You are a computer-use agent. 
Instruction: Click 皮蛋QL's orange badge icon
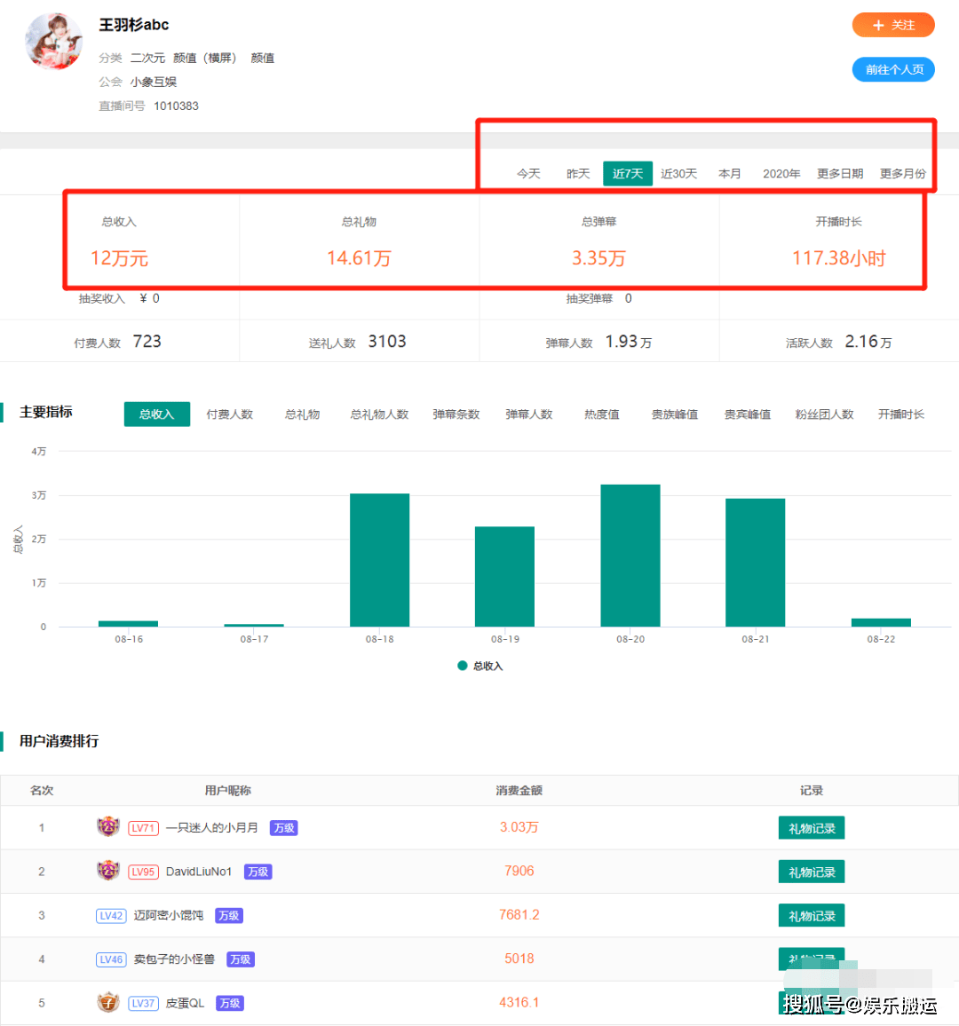coord(108,1003)
